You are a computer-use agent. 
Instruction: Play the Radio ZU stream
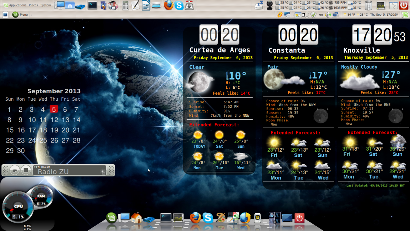click(15, 170)
